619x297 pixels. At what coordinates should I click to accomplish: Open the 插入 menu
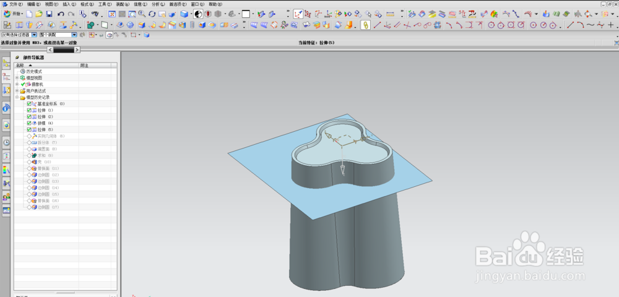(69, 4)
